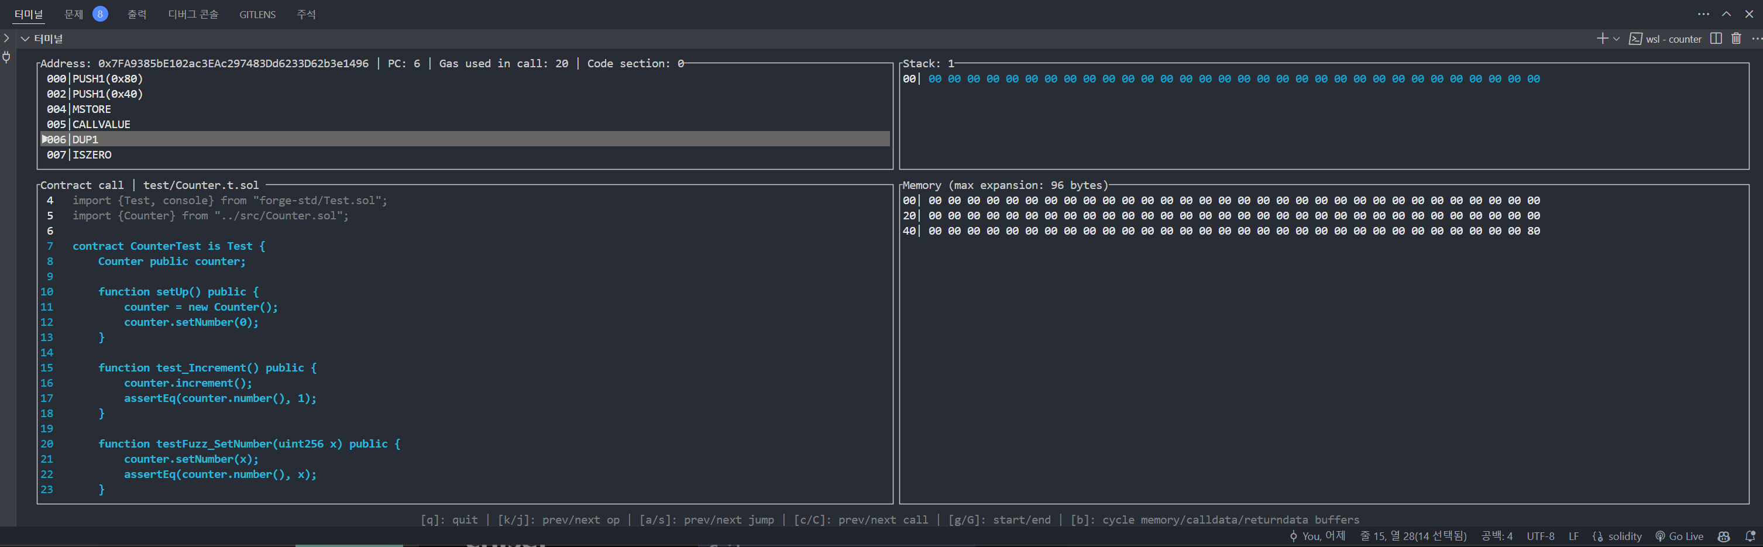Click 'assertEq(counter.number(), 1);' line
1763x547 pixels.
pyautogui.click(x=221, y=398)
